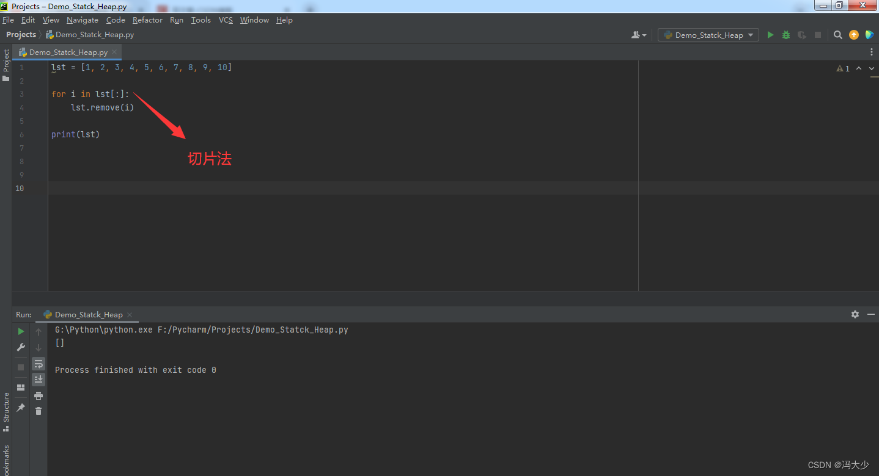Open Run panel settings gear icon
879x476 pixels.
pyautogui.click(x=855, y=314)
